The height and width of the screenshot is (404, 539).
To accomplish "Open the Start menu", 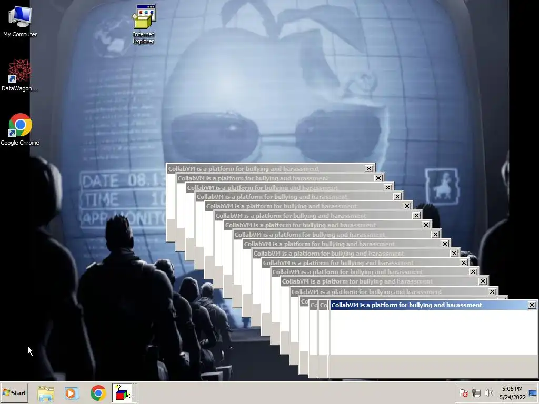I will pyautogui.click(x=14, y=392).
